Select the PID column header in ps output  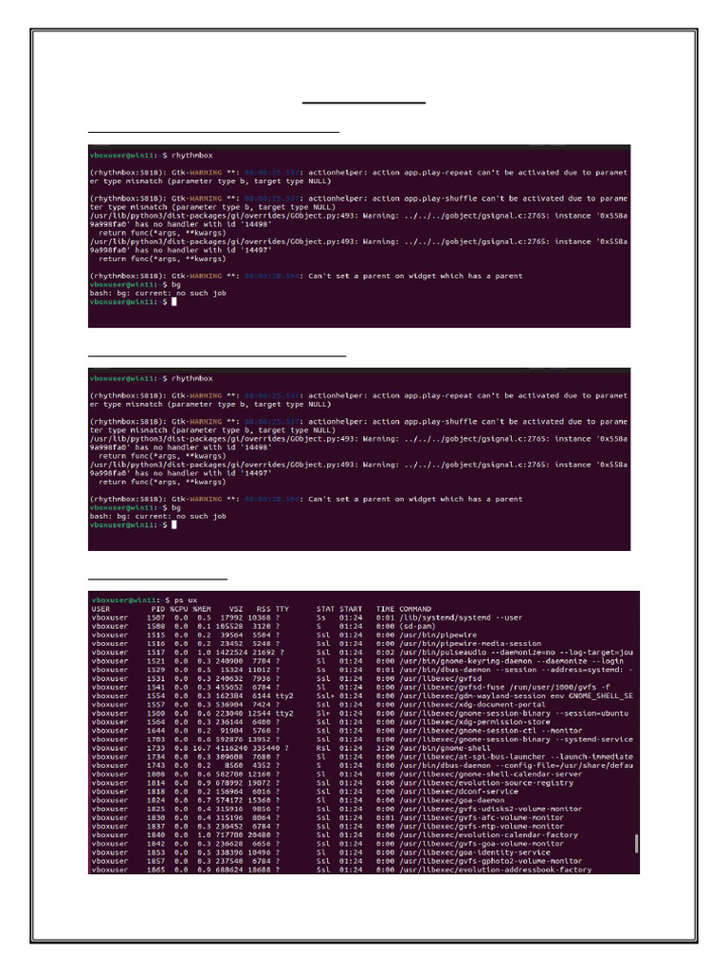point(158,609)
